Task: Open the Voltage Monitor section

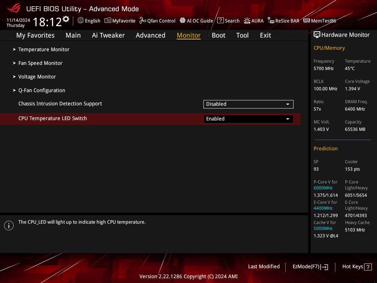Action: point(37,77)
